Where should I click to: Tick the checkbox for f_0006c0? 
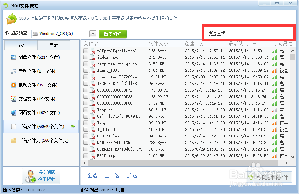tap(86, 129)
